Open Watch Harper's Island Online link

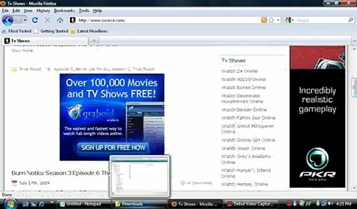pyautogui.click(x=246, y=173)
